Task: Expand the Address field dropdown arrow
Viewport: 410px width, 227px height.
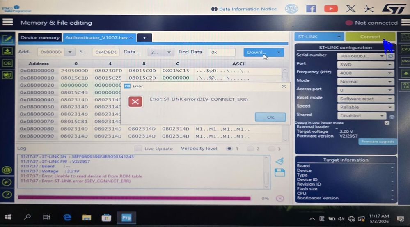Action: (70, 52)
